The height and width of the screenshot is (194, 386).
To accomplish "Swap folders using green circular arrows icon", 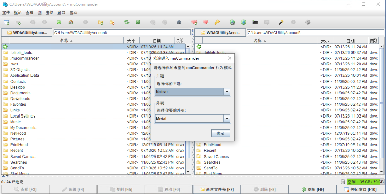I will click(x=126, y=22).
